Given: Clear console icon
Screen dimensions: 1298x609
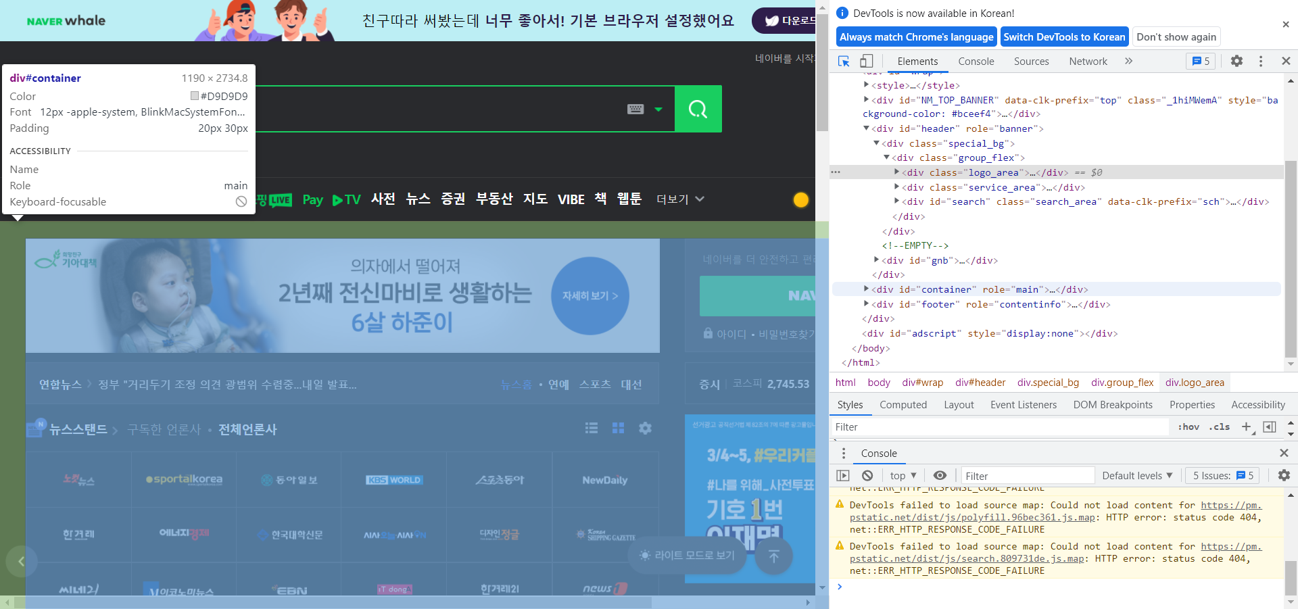Looking at the screenshot, I should coord(867,475).
